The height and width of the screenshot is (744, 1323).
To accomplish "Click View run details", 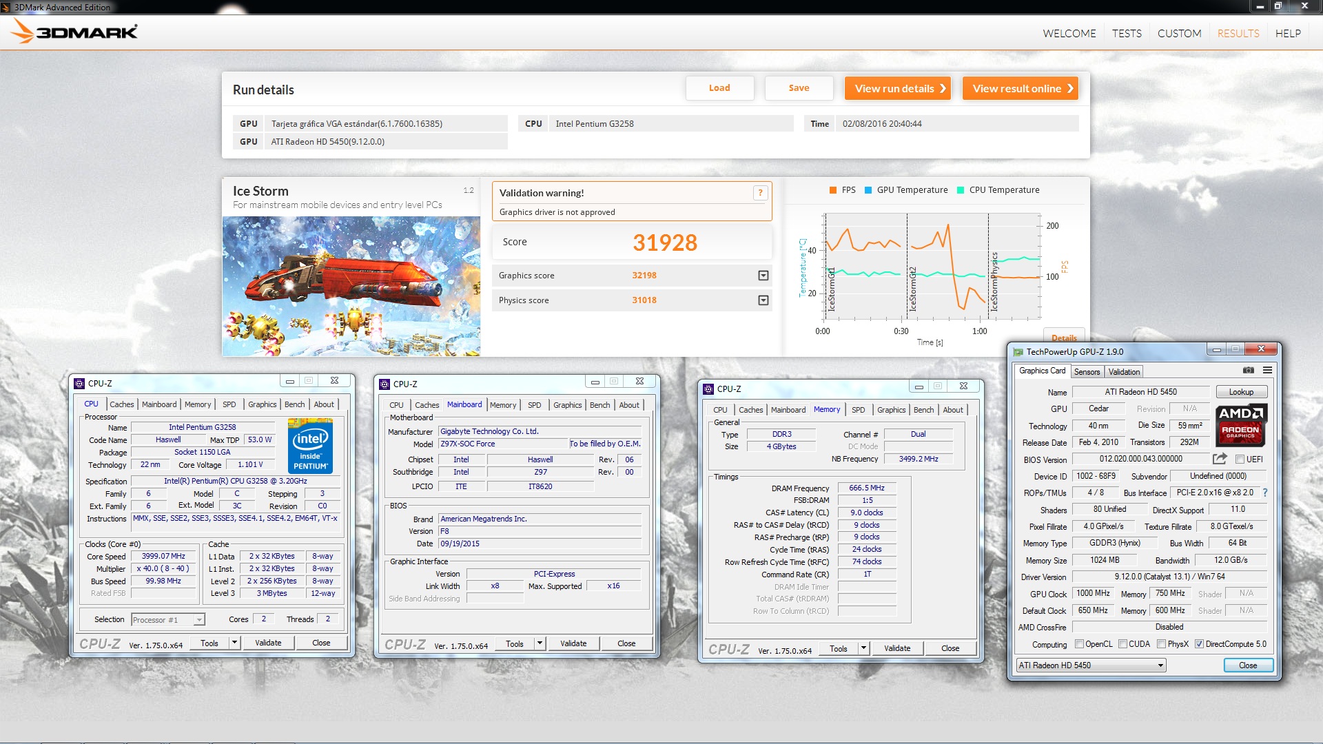I will click(x=898, y=88).
